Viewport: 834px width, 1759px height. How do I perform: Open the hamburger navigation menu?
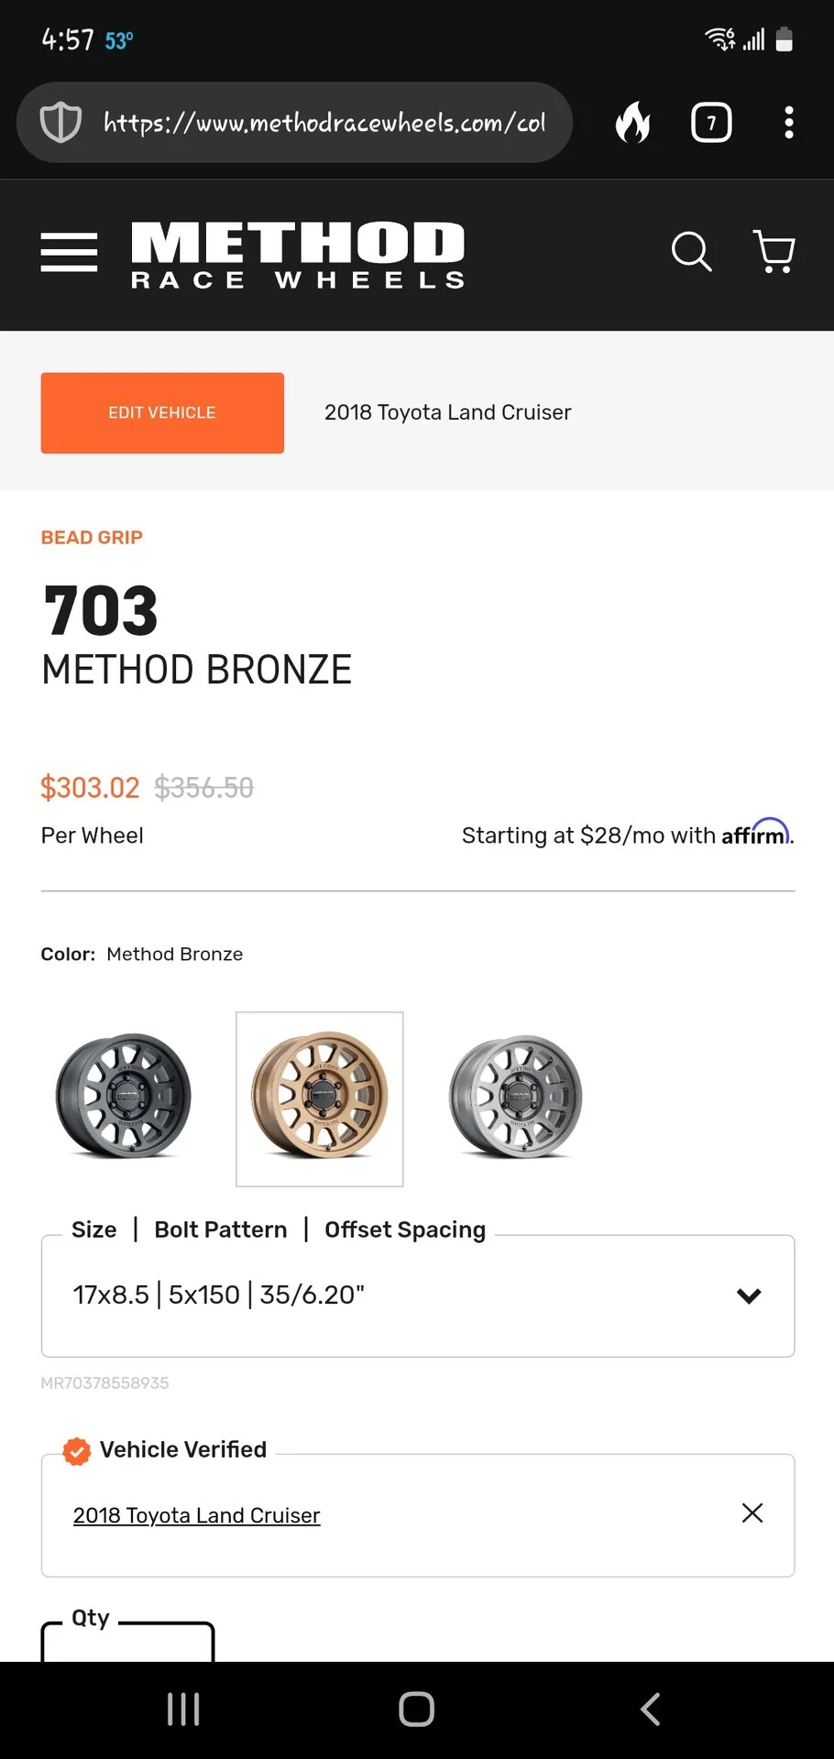pos(69,252)
